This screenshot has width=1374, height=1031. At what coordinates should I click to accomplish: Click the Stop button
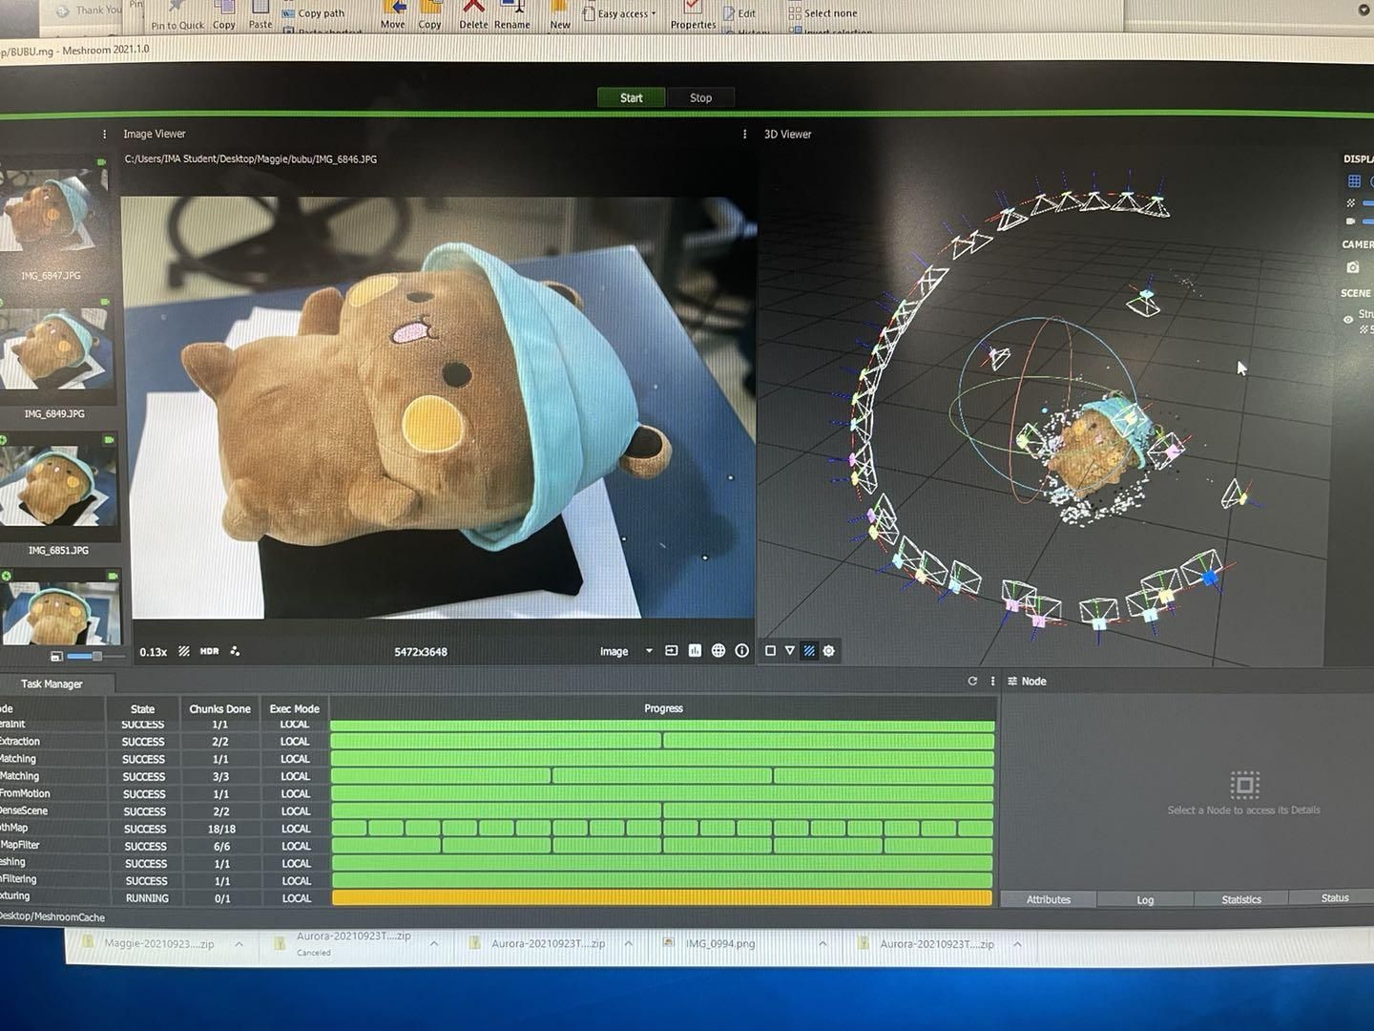(700, 97)
